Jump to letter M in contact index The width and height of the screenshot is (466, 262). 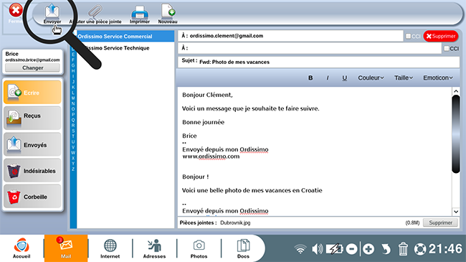73,98
